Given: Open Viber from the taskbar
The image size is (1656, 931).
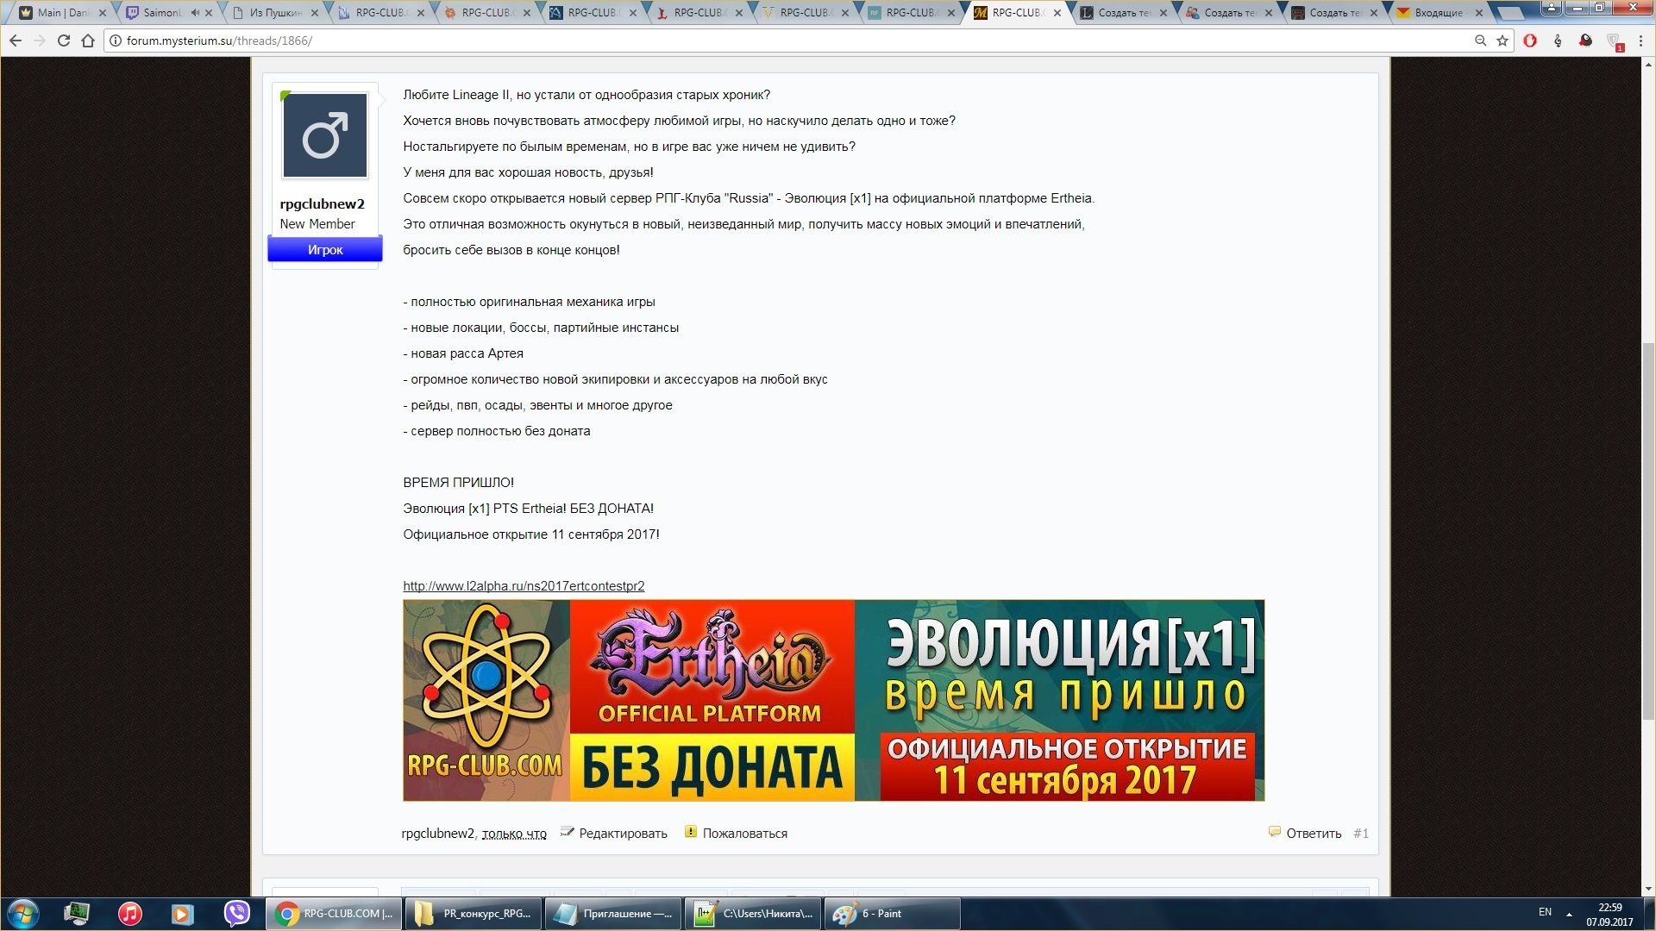Looking at the screenshot, I should [x=235, y=914].
